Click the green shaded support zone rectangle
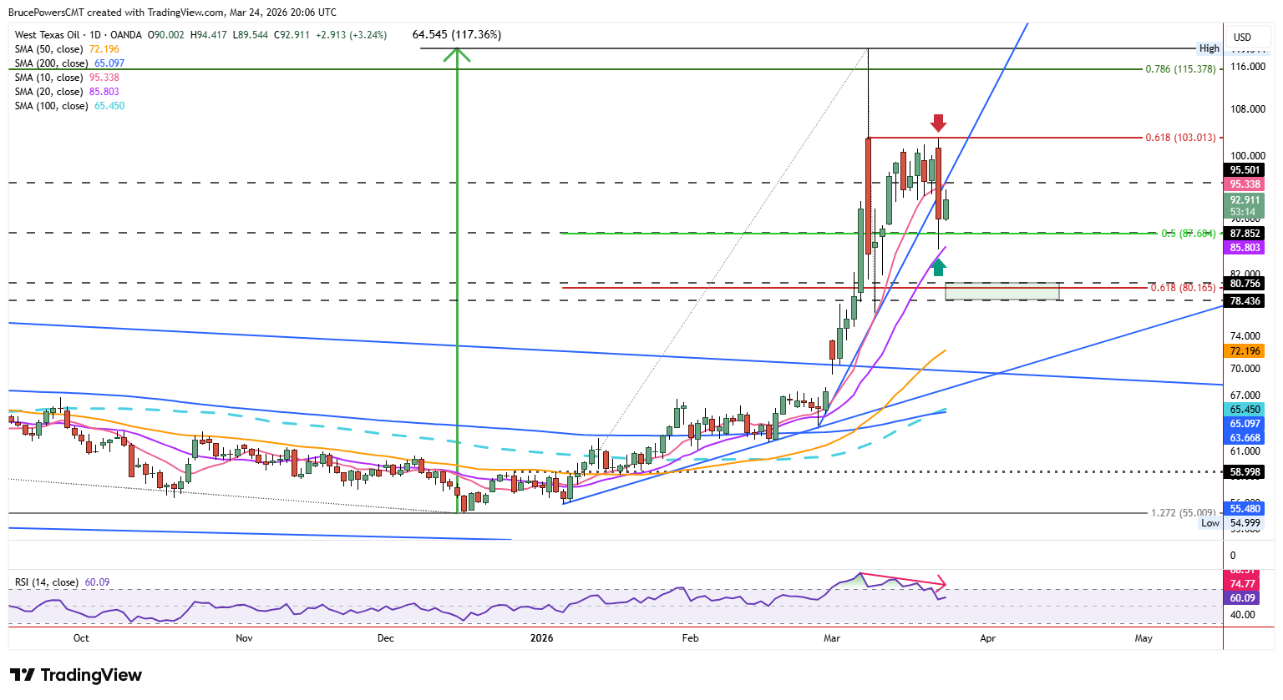 (1002, 291)
